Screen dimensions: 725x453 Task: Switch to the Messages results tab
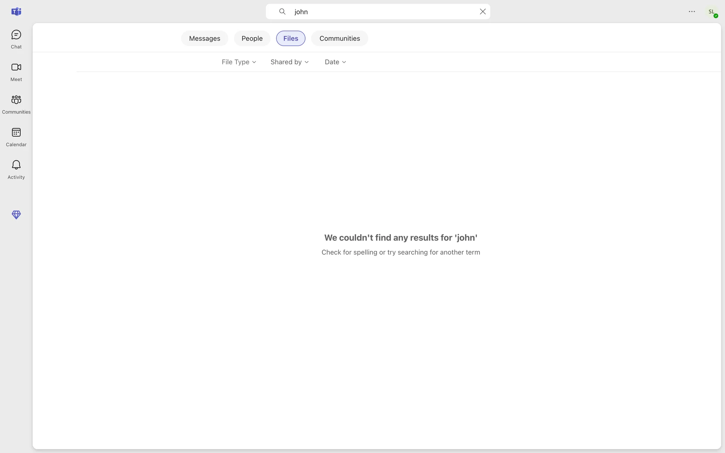point(204,39)
